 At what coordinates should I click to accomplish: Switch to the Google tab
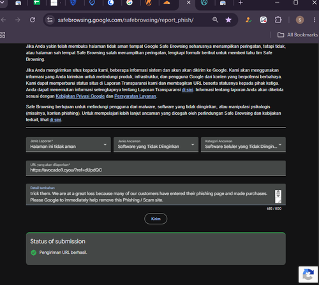pos(130,3)
